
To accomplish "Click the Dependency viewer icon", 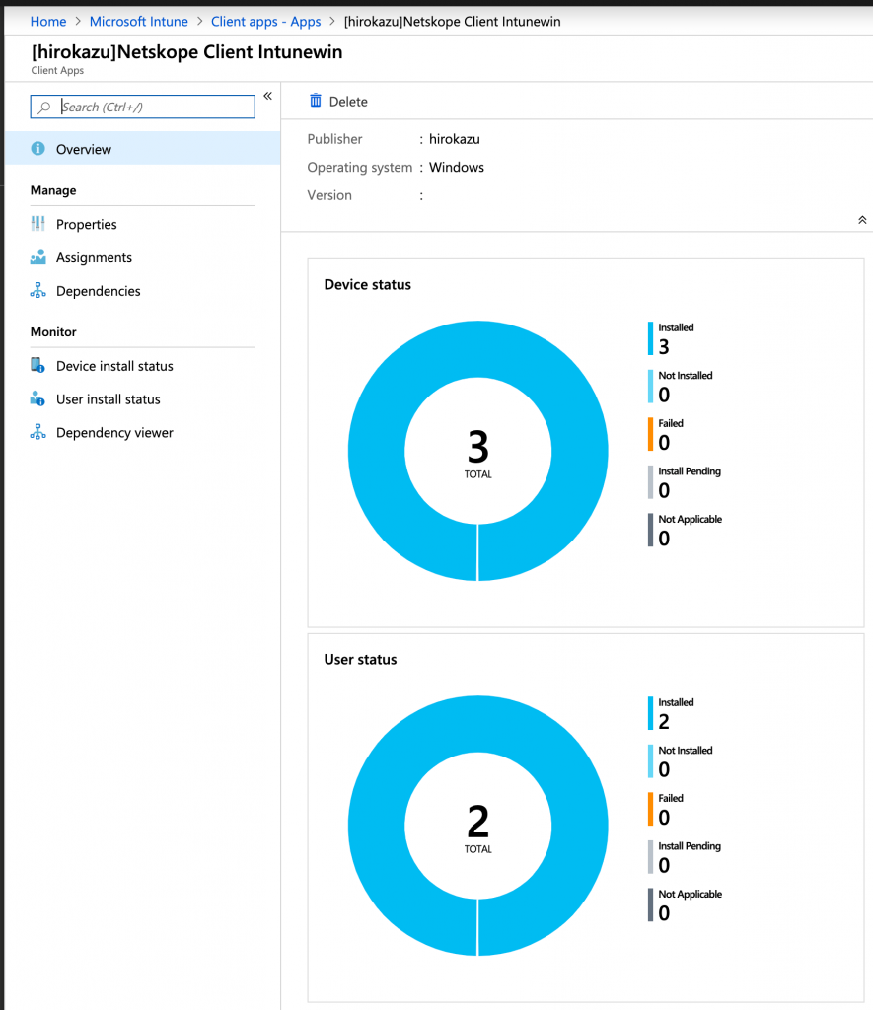I will tap(38, 432).
